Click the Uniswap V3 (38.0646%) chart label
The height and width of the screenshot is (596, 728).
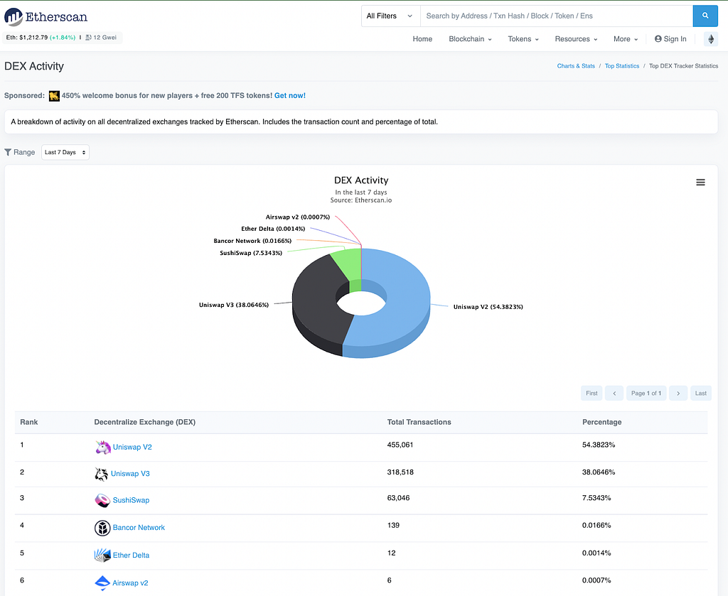pyautogui.click(x=233, y=305)
